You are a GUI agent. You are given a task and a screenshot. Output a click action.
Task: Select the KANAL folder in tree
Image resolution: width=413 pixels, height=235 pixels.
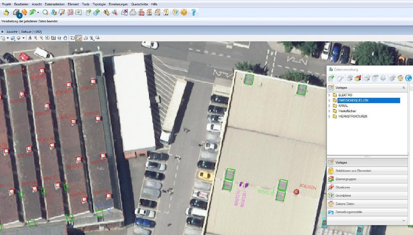tap(343, 106)
